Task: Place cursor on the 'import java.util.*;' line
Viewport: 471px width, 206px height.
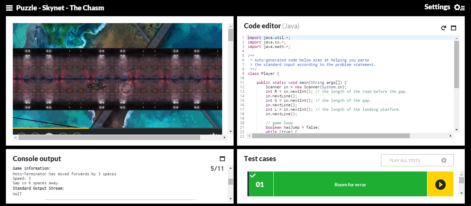Action: (269, 38)
